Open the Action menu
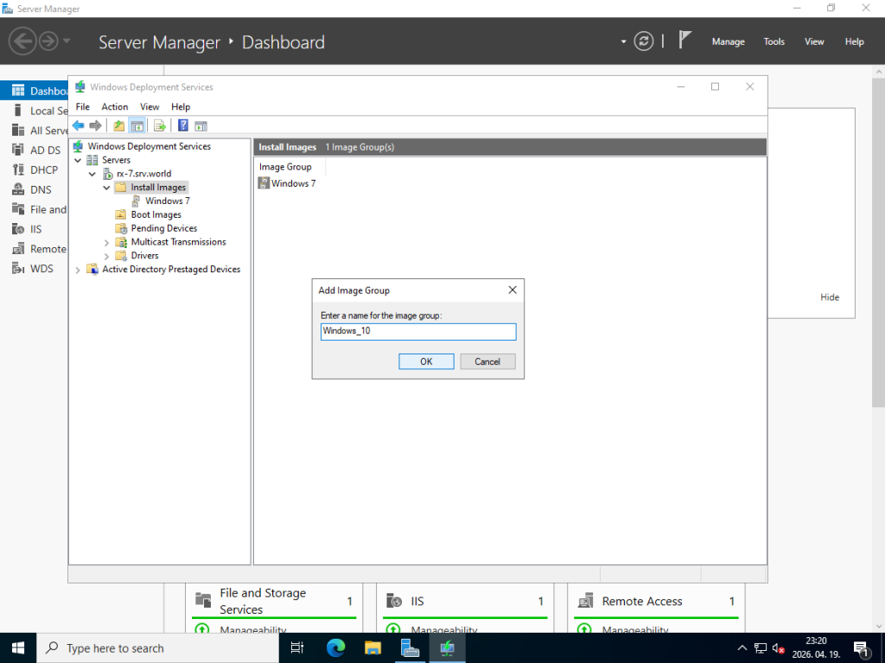 pyautogui.click(x=114, y=106)
